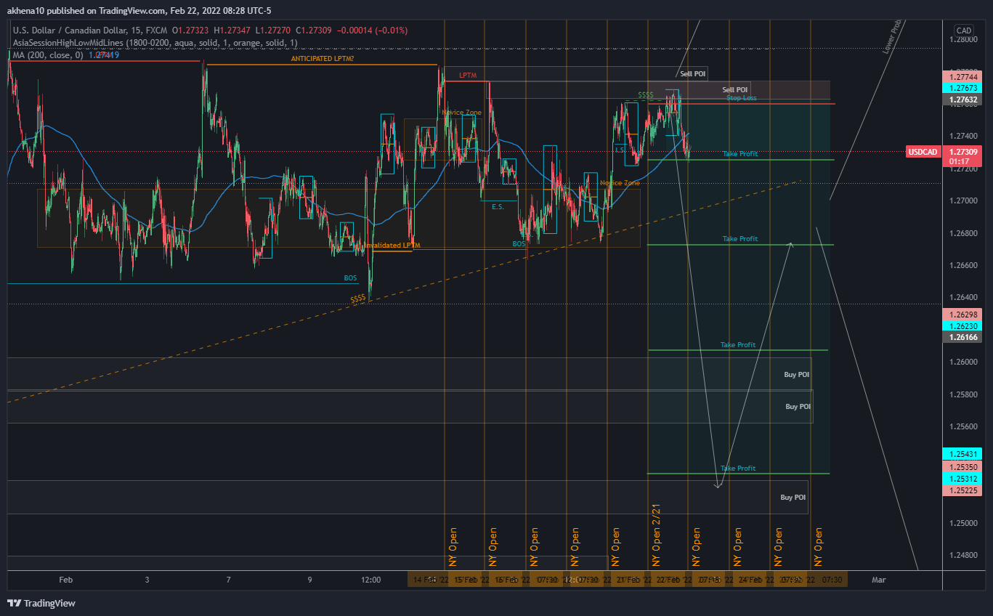Viewport: 993px width, 616px height.
Task: Click the NY Open 2/21 vertical label
Action: click(657, 535)
